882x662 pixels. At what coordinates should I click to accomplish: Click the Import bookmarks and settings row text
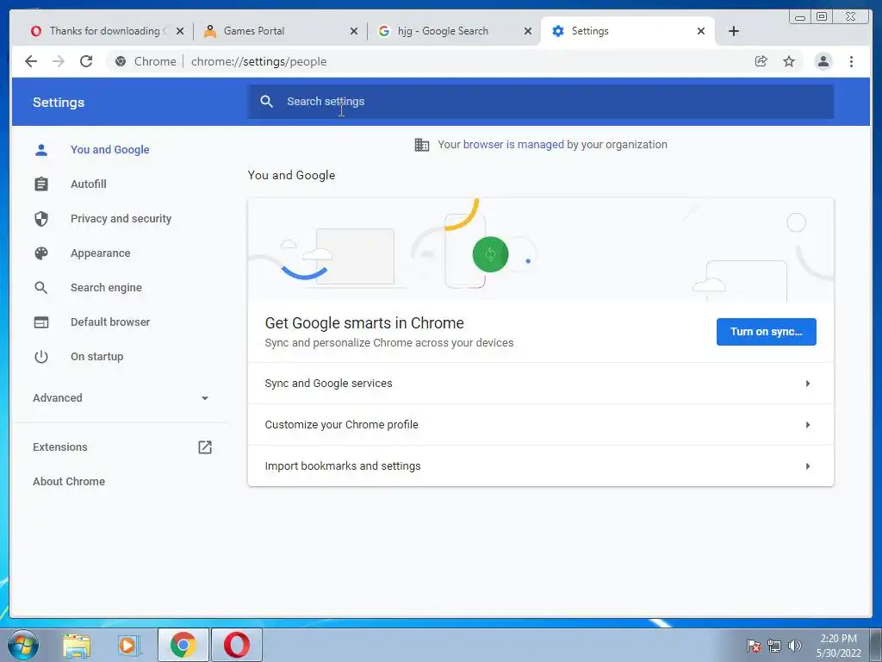click(x=343, y=466)
